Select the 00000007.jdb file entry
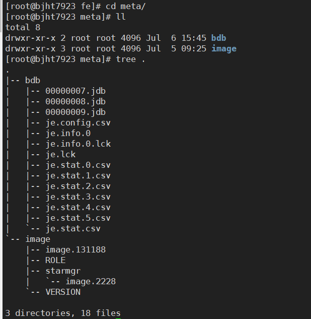Viewport: 311px width, 319px height. click(75, 91)
